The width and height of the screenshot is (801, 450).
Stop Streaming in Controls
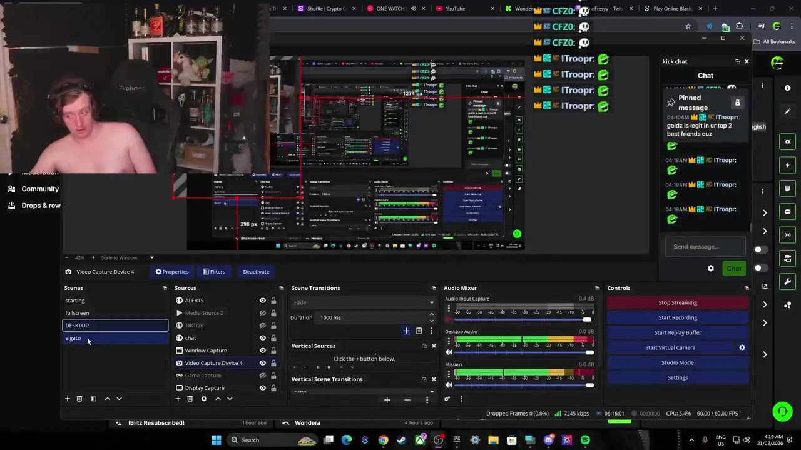[x=678, y=302]
